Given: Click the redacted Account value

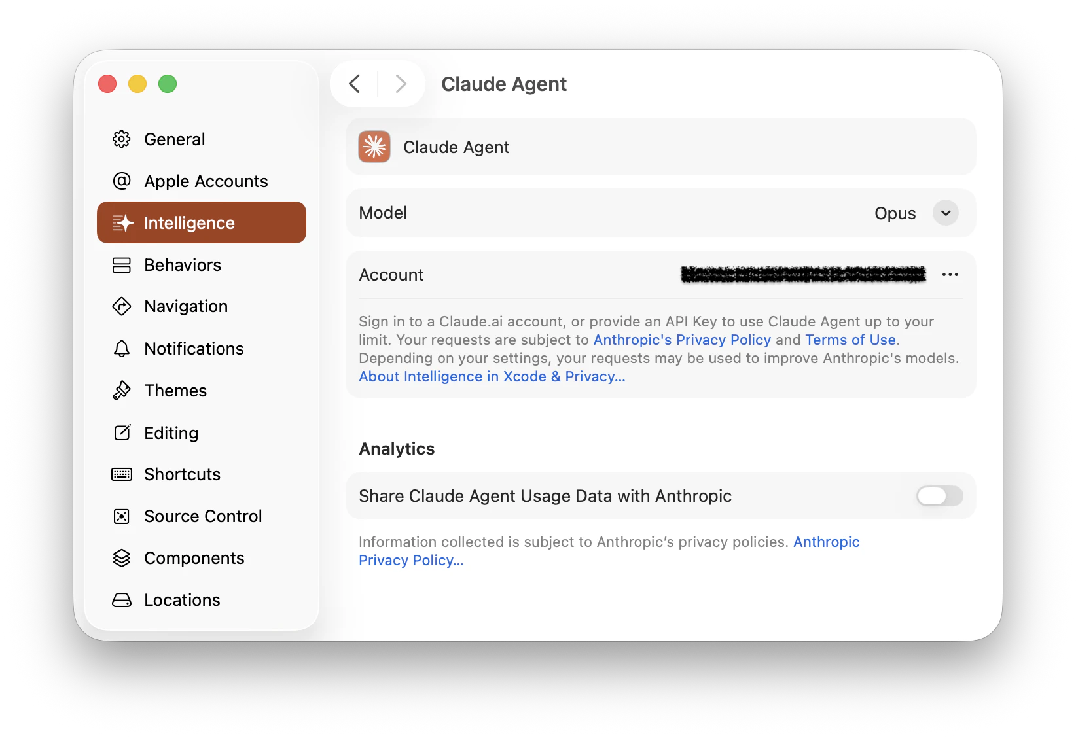Looking at the screenshot, I should click(803, 275).
